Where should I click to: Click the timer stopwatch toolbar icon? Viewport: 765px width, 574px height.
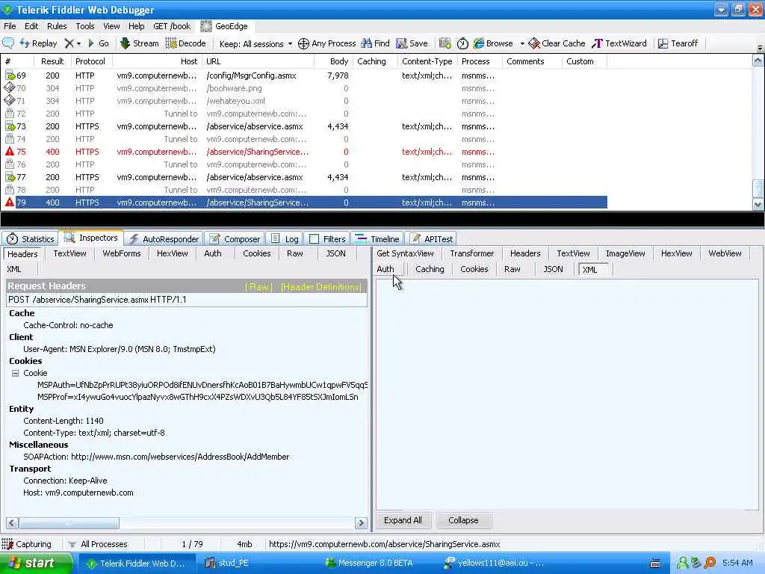pyautogui.click(x=462, y=43)
